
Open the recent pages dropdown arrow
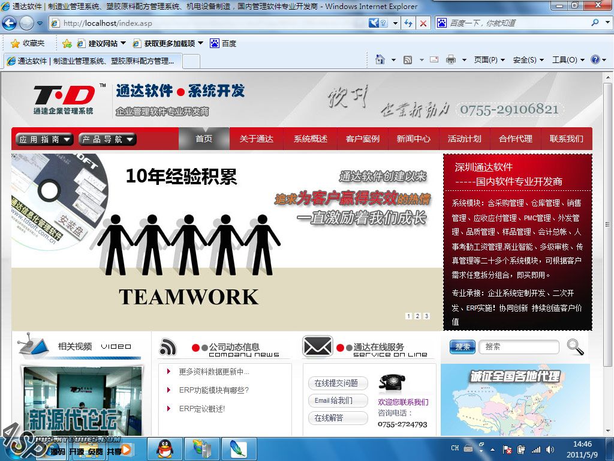pos(40,23)
